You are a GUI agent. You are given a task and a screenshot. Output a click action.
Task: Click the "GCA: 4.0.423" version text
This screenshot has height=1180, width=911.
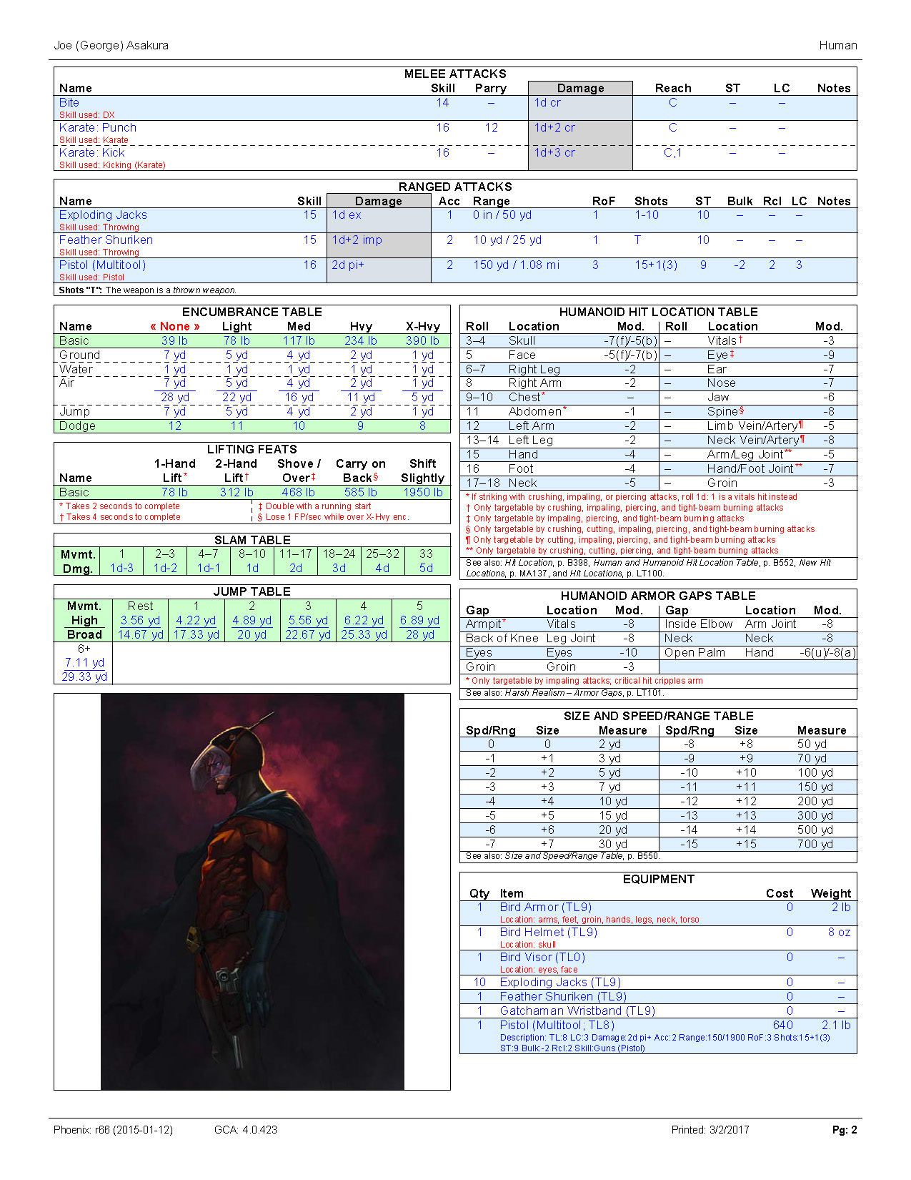[x=246, y=1130]
